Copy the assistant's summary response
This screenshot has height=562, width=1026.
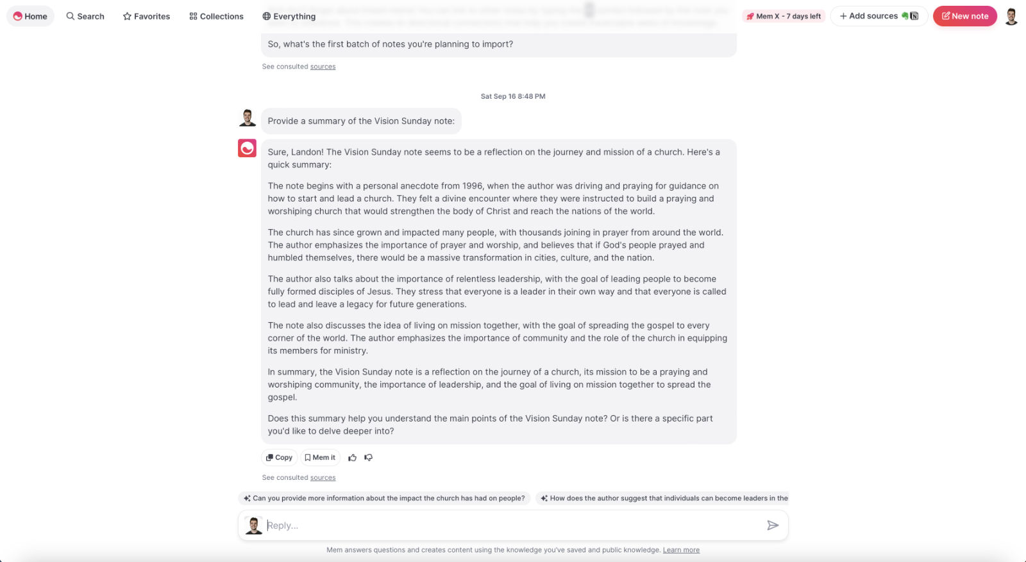(279, 457)
